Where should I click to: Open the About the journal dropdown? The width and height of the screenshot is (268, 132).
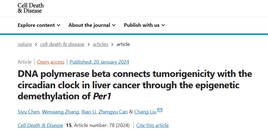click(x=92, y=25)
